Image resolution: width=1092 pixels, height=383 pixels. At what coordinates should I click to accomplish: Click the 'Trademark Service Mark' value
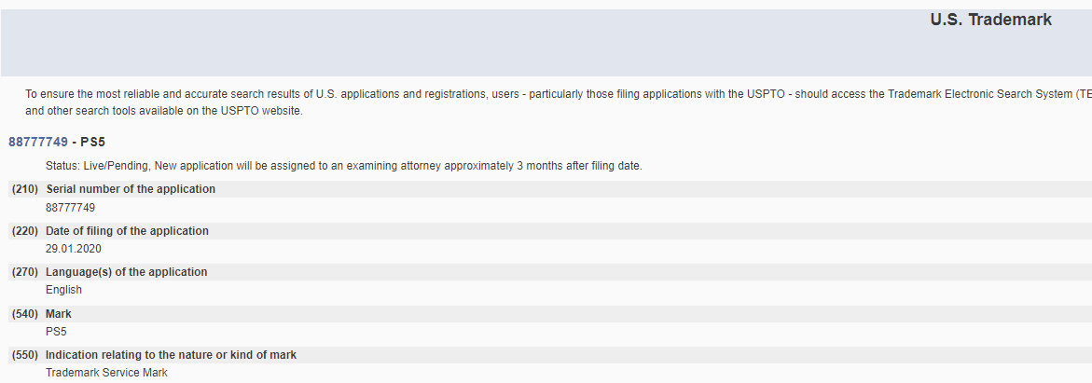click(x=106, y=373)
